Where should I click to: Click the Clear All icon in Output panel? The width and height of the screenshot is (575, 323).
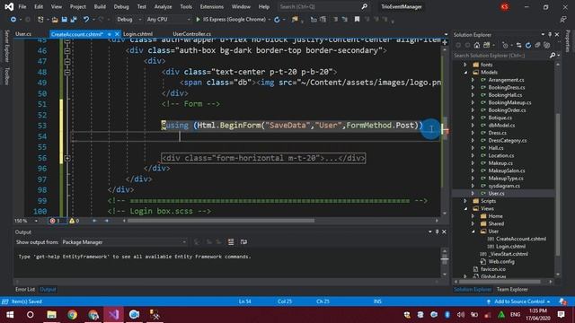[231, 242]
